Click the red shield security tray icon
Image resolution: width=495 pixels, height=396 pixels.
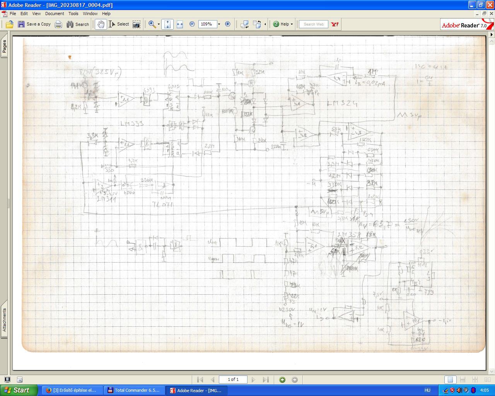tap(452, 391)
